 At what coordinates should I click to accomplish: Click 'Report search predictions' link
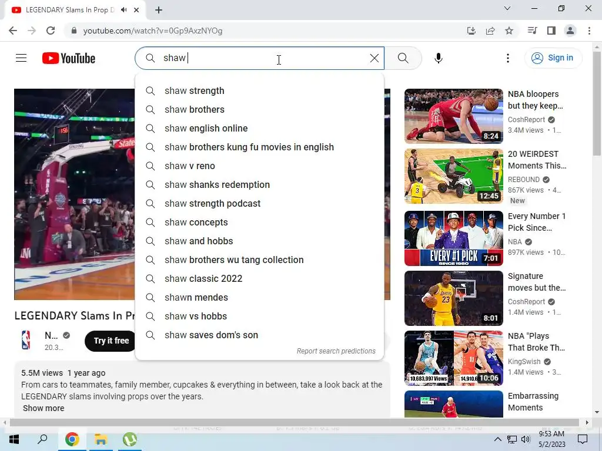click(336, 351)
